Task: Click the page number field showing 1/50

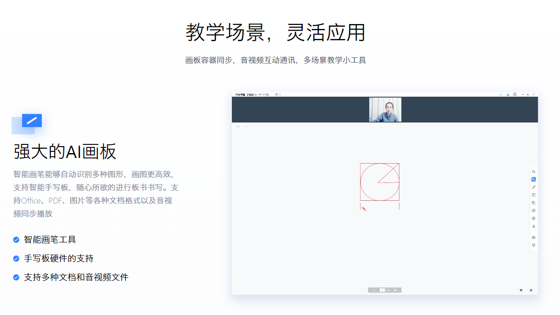Action: [x=382, y=290]
